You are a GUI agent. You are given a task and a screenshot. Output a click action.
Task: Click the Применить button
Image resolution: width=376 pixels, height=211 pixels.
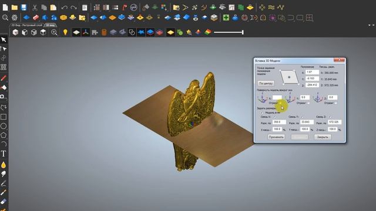tap(276, 137)
